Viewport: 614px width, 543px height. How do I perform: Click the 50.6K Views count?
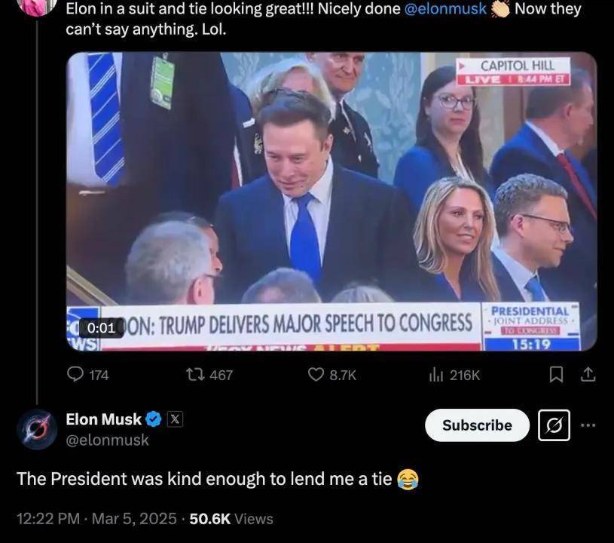[231, 518]
